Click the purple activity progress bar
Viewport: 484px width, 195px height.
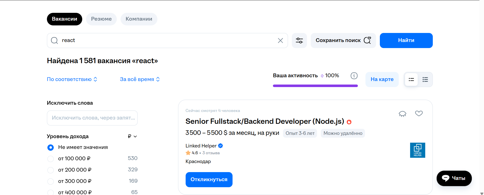(x=315, y=86)
